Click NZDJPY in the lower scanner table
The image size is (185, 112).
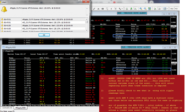12,102
